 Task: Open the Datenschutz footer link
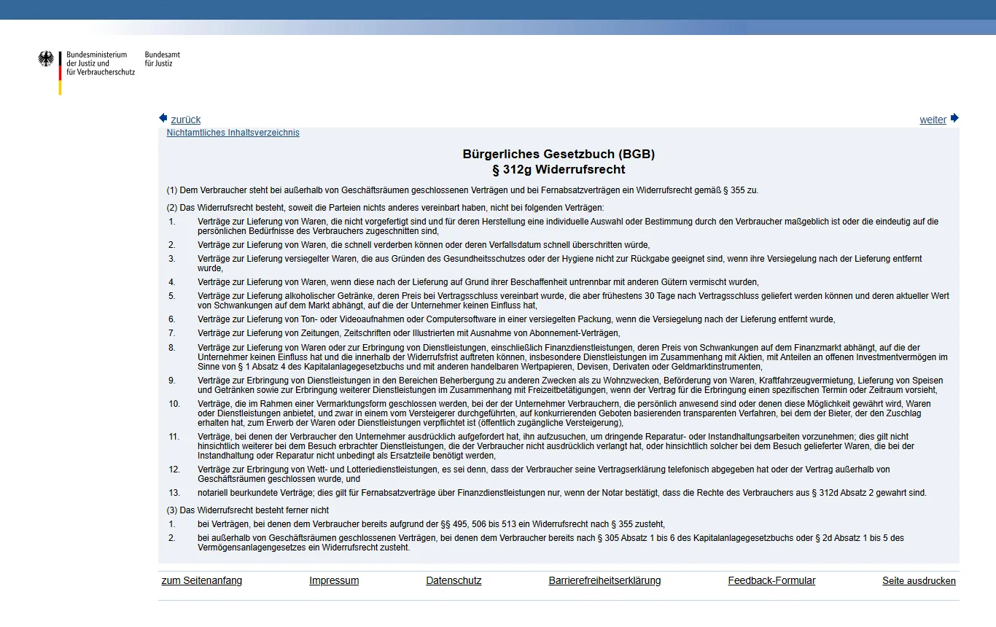tap(454, 581)
